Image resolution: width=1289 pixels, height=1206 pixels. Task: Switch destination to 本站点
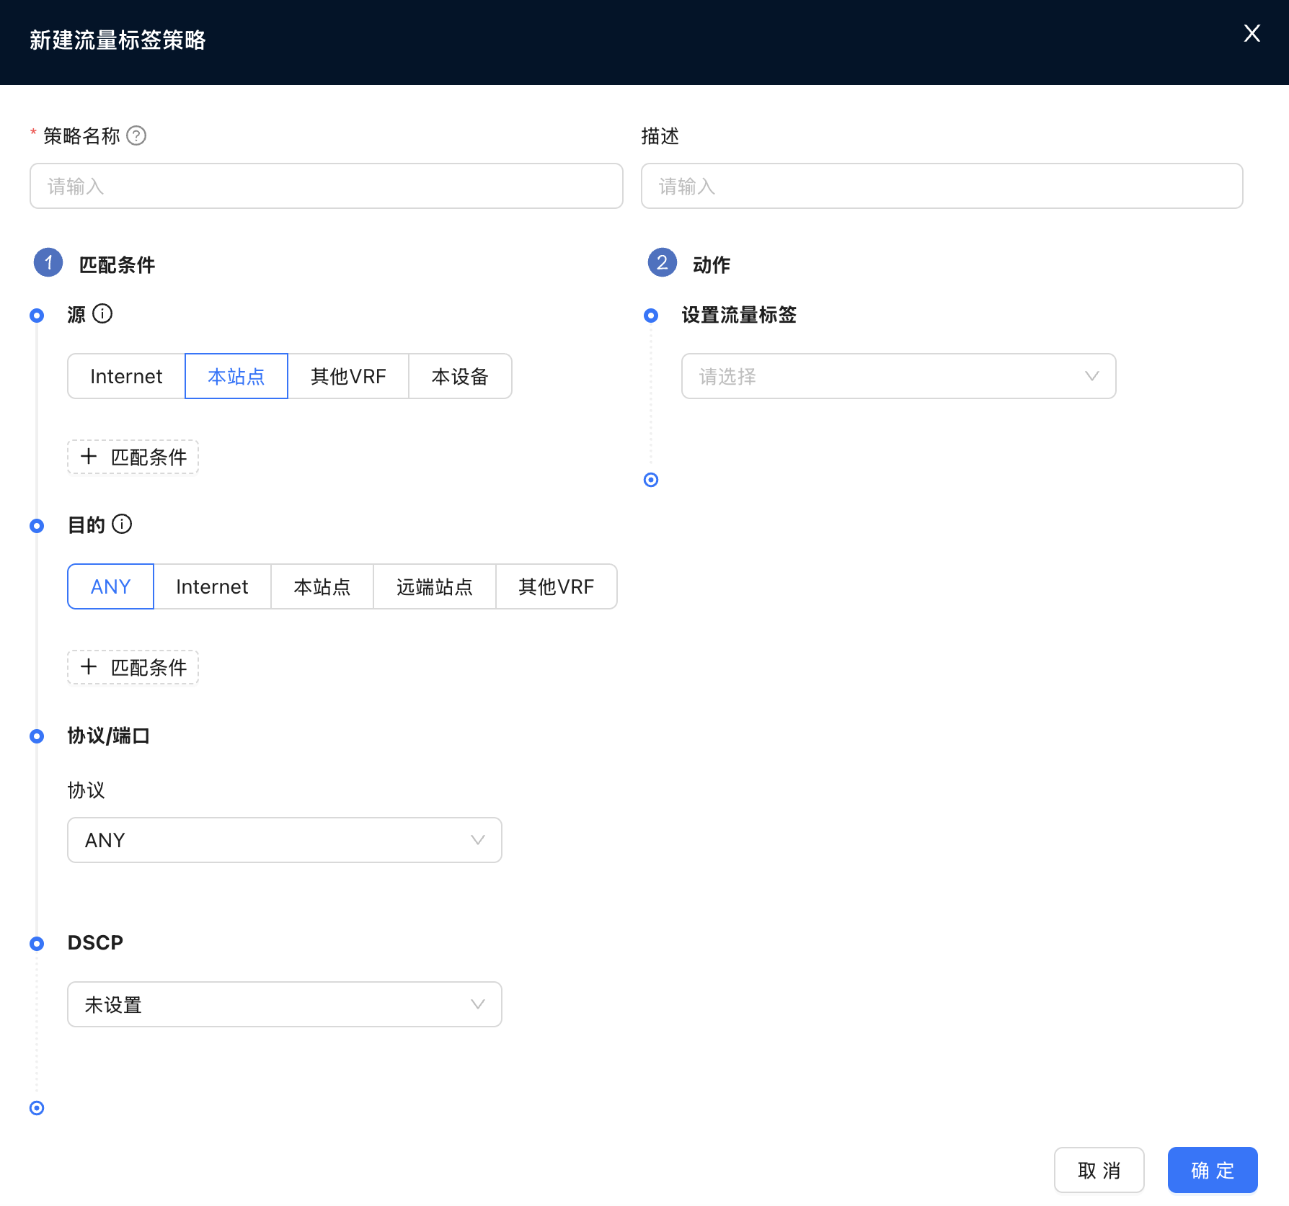[322, 586]
